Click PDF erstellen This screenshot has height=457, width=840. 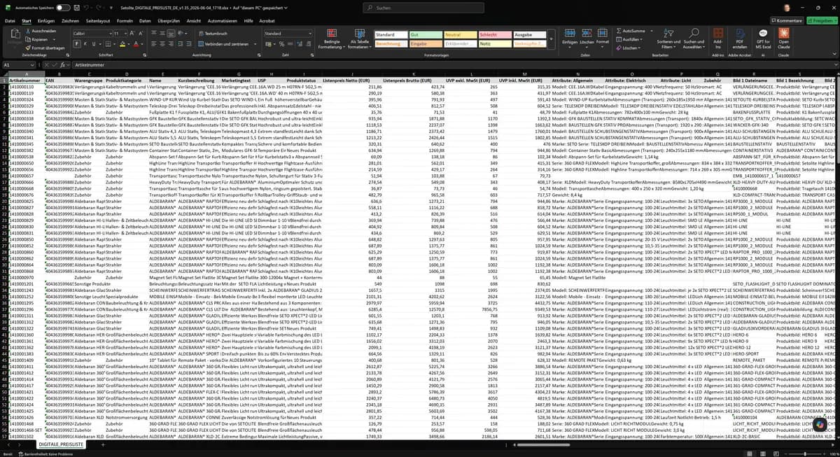pos(739,38)
